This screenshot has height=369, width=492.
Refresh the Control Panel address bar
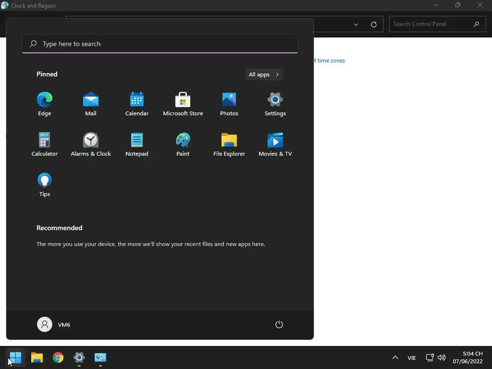(374, 24)
